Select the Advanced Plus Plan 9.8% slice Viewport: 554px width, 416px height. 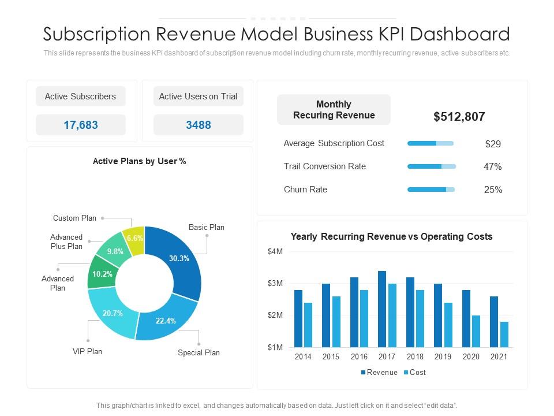[114, 250]
